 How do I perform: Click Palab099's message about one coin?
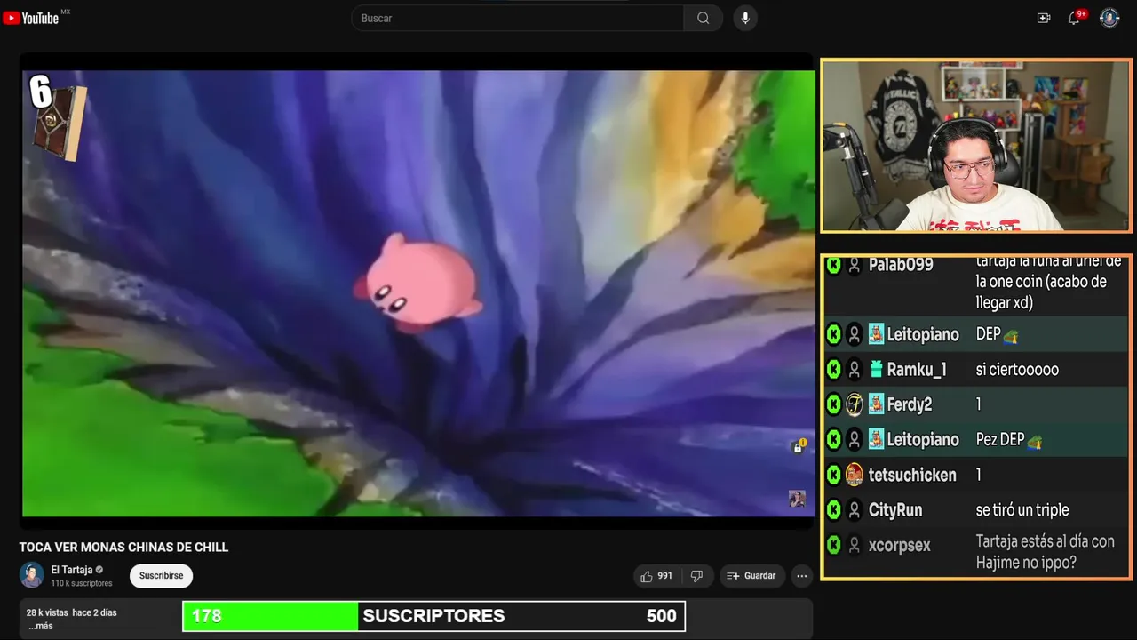click(1048, 282)
